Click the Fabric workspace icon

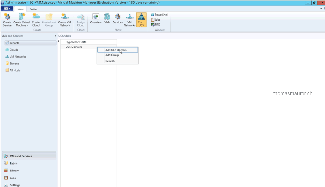6,163
